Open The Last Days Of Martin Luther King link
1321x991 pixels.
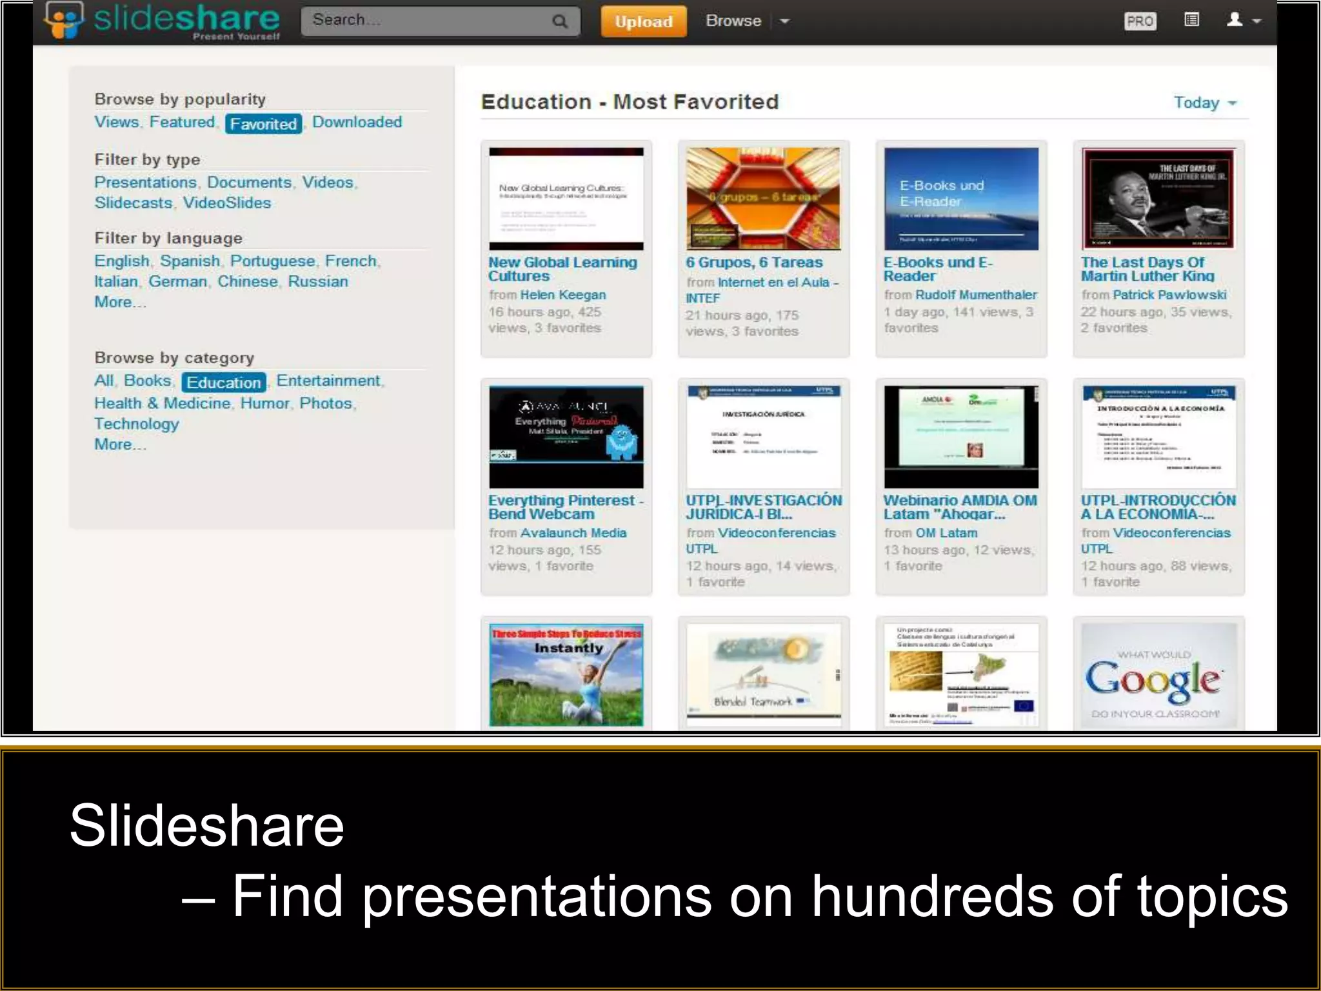point(1147,269)
